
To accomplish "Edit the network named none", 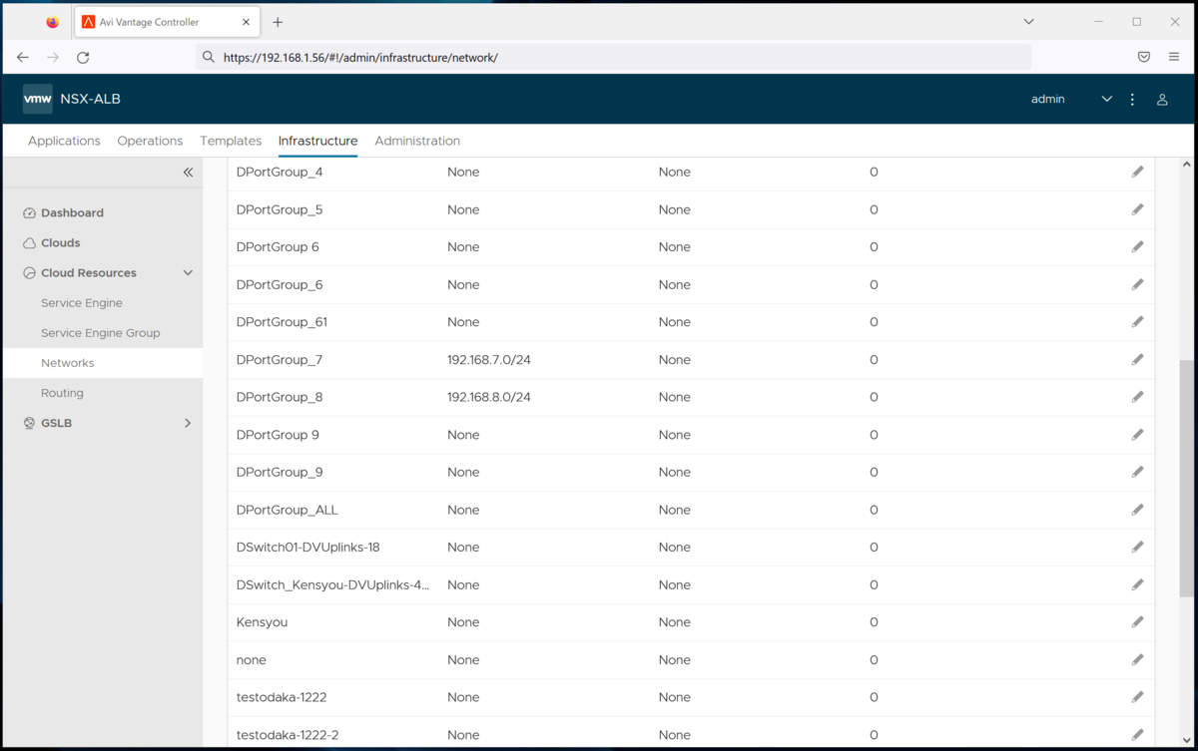I will click(1137, 659).
